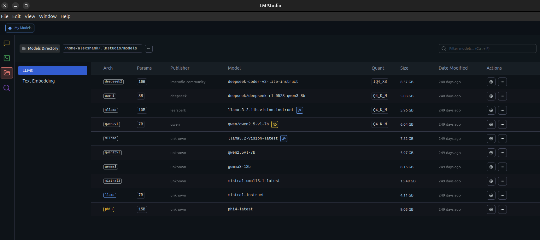Click the vision eye icon beside qwen/qwen2.5-vl-7b
Image resolution: width=540 pixels, height=240 pixels.
point(275,124)
